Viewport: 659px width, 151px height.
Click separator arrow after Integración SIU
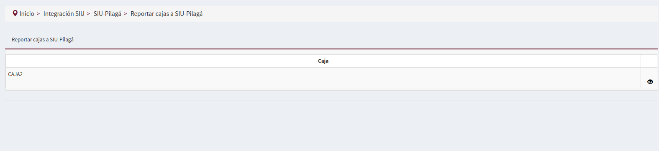pyautogui.click(x=88, y=14)
